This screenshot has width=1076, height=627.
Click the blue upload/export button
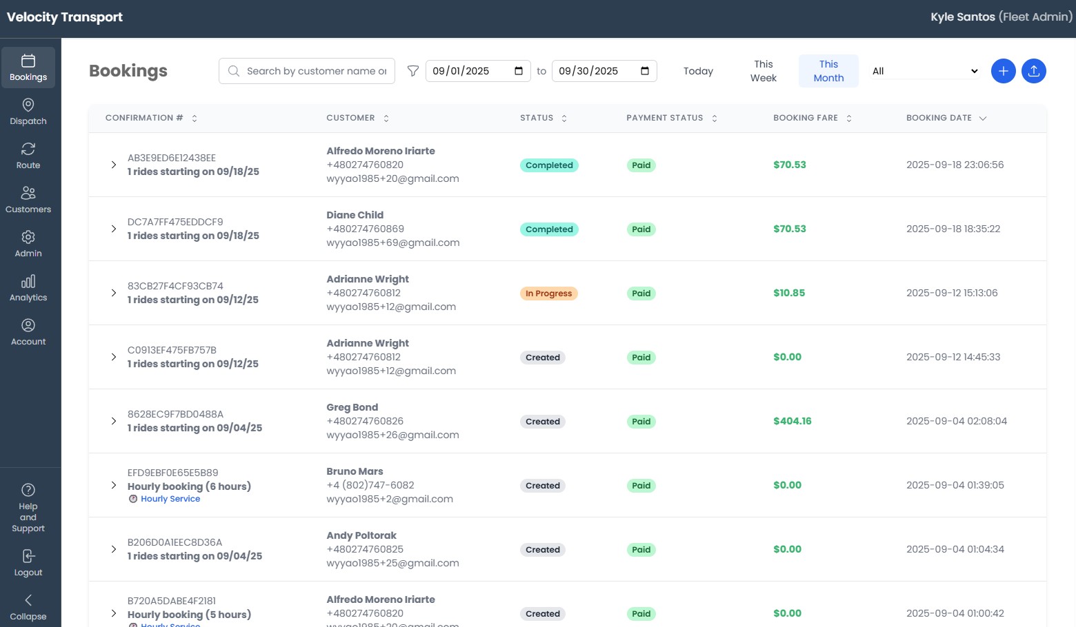pos(1033,71)
